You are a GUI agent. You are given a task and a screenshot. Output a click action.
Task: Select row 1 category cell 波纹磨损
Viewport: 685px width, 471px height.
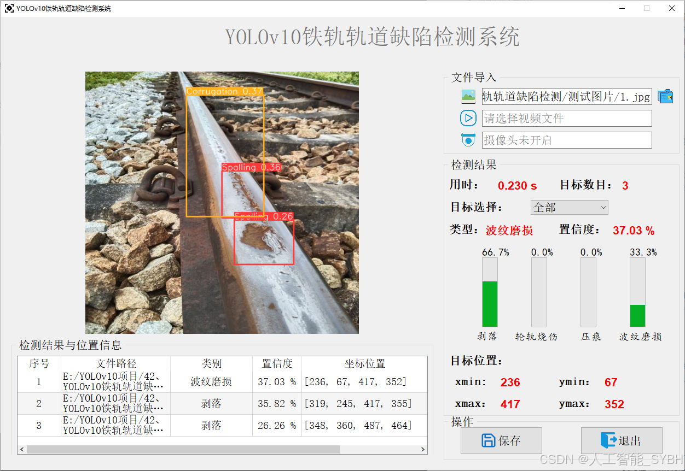point(211,381)
